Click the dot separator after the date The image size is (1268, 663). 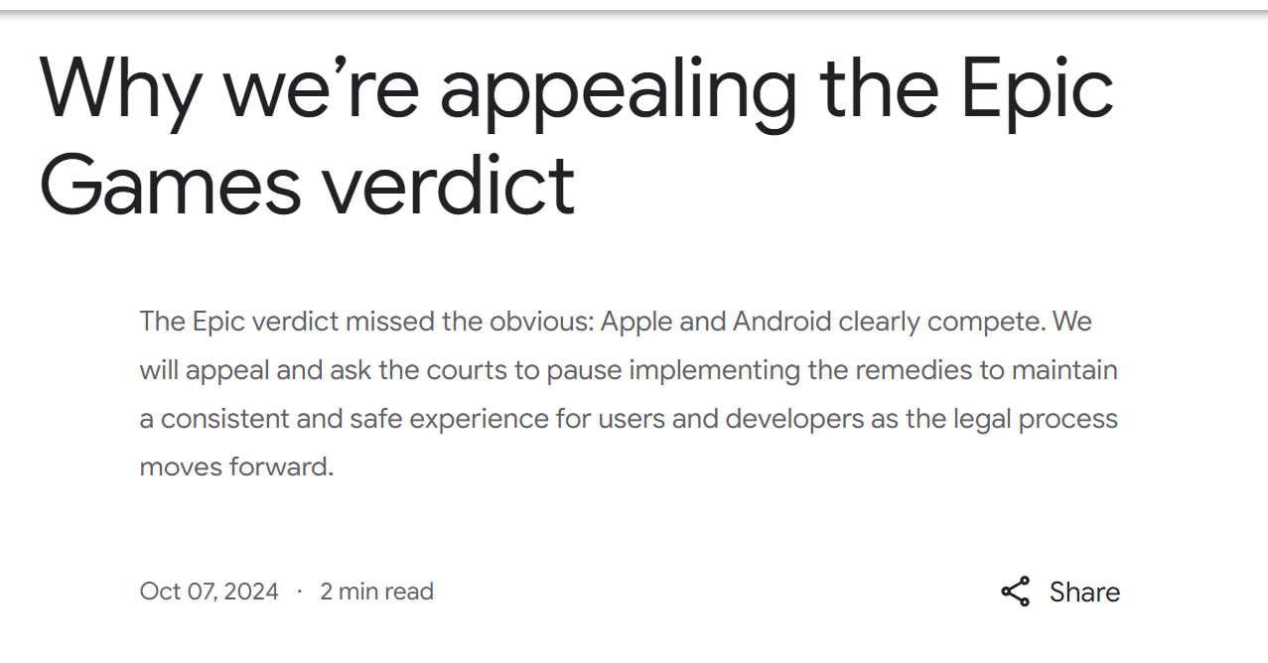tap(299, 592)
